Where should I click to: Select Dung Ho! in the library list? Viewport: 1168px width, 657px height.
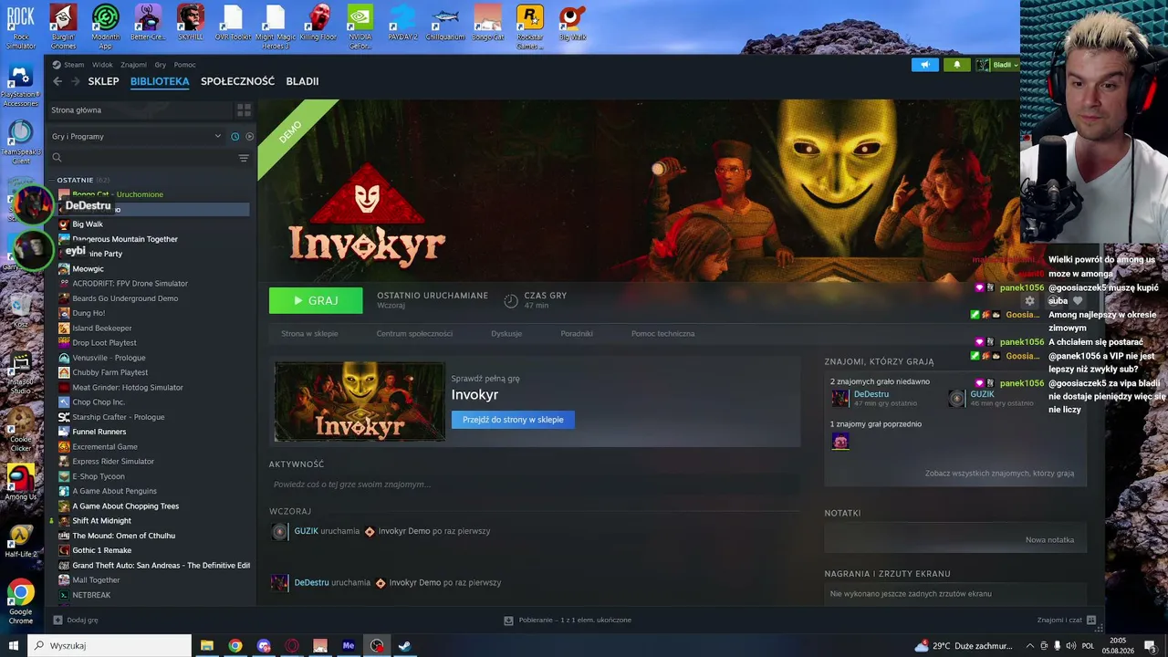pyautogui.click(x=89, y=313)
